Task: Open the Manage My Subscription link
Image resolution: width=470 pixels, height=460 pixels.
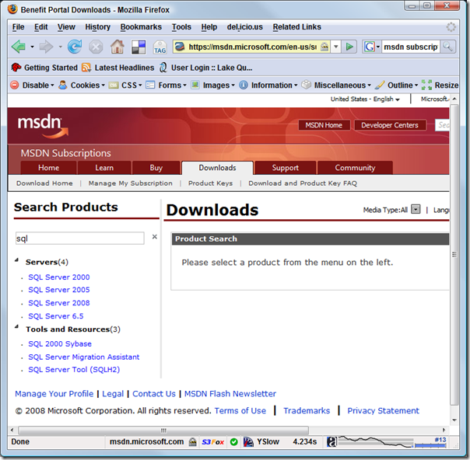Action: (x=131, y=183)
